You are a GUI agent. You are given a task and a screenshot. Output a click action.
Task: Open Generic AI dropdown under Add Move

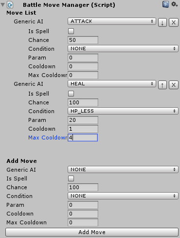pyautogui.click(x=123, y=170)
